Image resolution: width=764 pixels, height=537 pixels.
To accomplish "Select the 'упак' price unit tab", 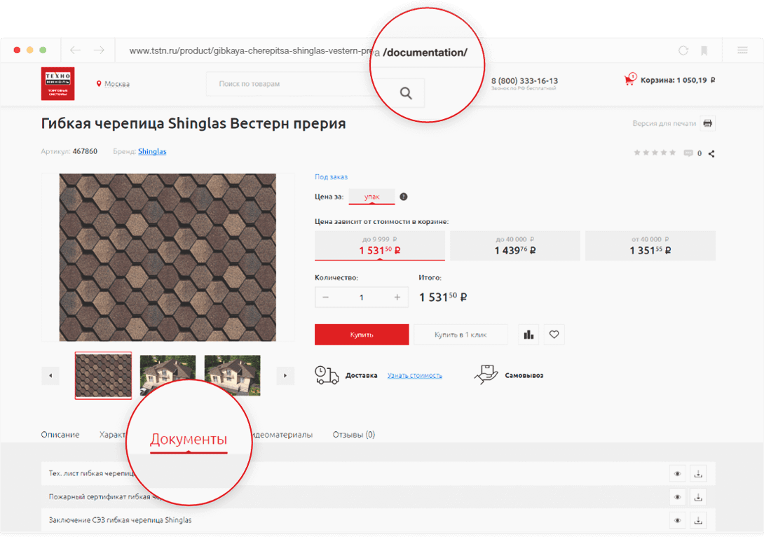I will (371, 197).
